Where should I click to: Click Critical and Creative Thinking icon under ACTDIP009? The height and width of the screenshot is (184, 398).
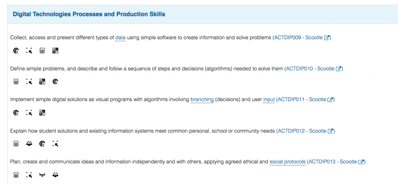(16, 51)
